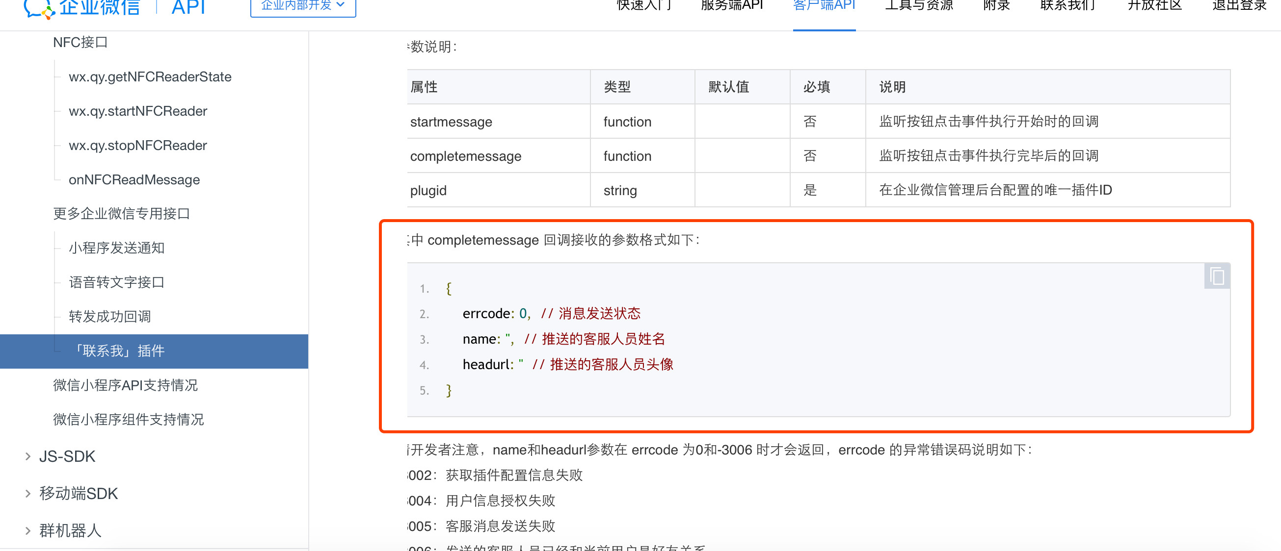Viewport: 1281px width, 551px height.
Task: Switch to the 服务端API tab
Action: click(731, 6)
